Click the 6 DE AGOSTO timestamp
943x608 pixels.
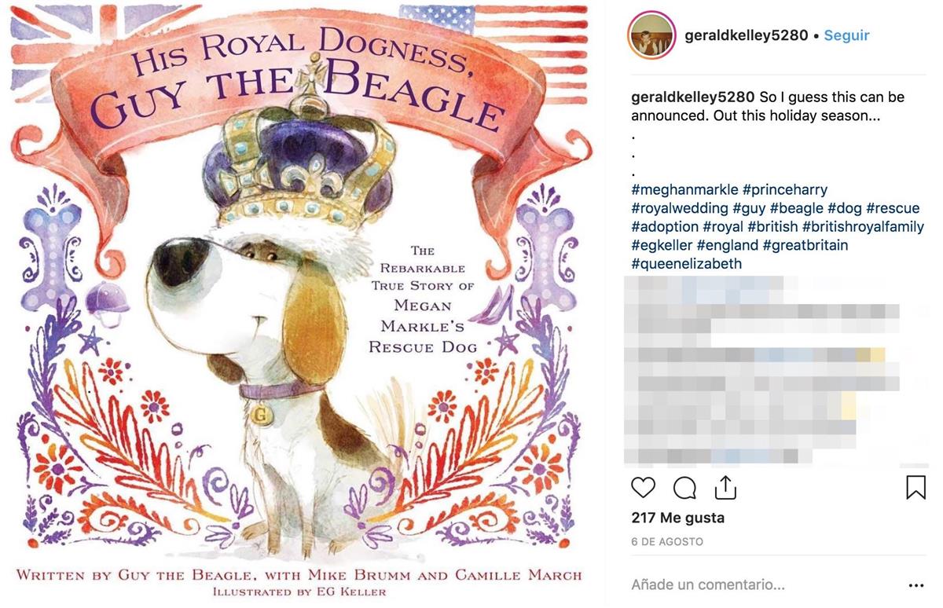[x=666, y=542]
